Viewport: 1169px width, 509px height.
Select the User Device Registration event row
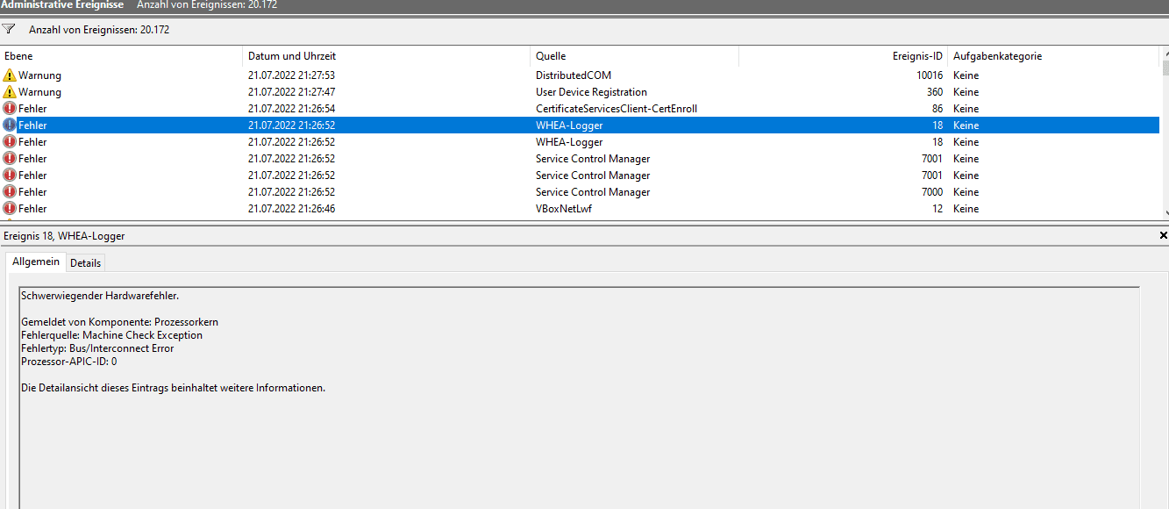tap(580, 92)
